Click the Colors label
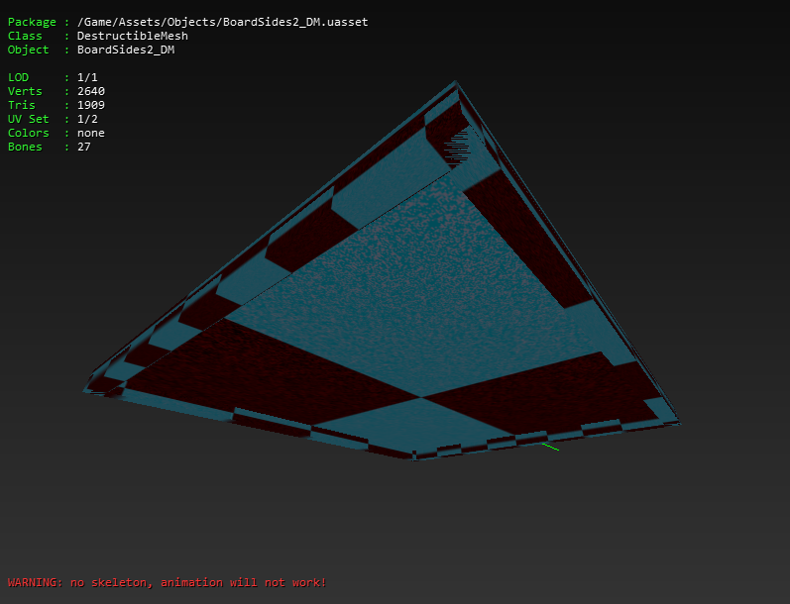The width and height of the screenshot is (790, 604). coord(28,133)
